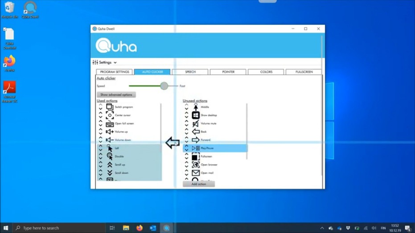Open the COLORS tab

(266, 72)
